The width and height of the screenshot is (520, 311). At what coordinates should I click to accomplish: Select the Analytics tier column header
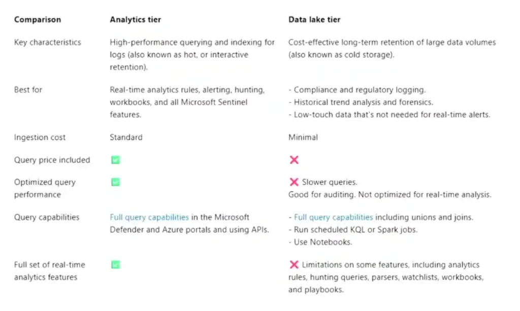136,20
